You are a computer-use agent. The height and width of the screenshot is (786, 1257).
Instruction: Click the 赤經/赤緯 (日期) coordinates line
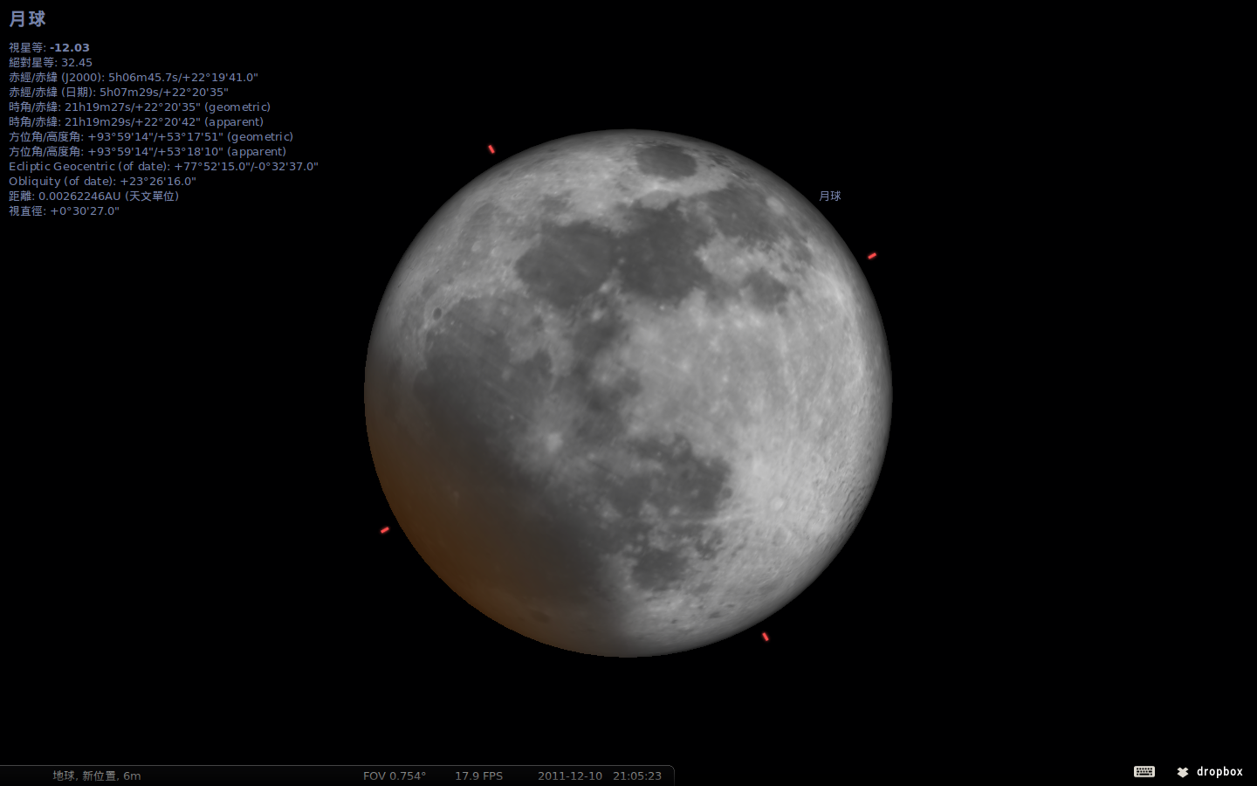tap(119, 93)
